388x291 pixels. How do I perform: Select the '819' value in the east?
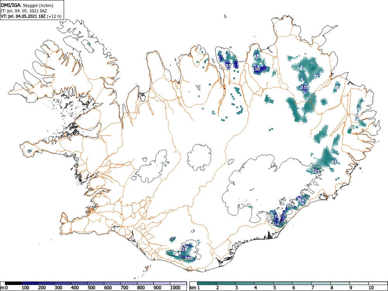click(x=335, y=162)
